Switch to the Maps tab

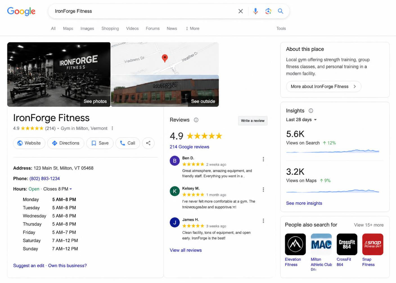(x=68, y=28)
